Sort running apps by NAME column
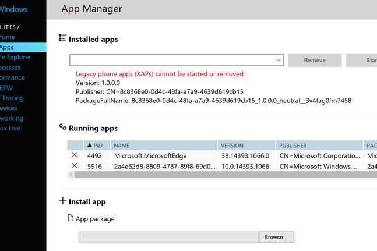 (164, 146)
